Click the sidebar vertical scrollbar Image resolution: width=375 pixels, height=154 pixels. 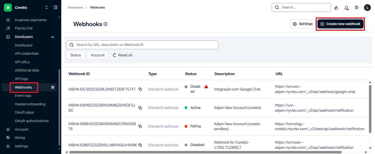pos(59,107)
